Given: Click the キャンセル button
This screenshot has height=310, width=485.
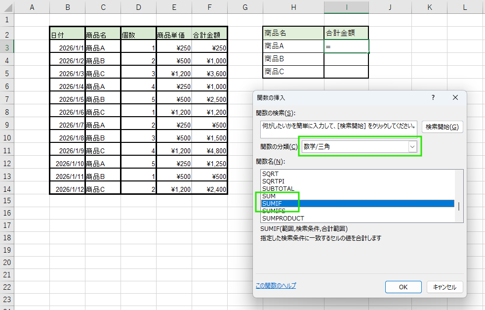Looking at the screenshot, I should [x=444, y=287].
